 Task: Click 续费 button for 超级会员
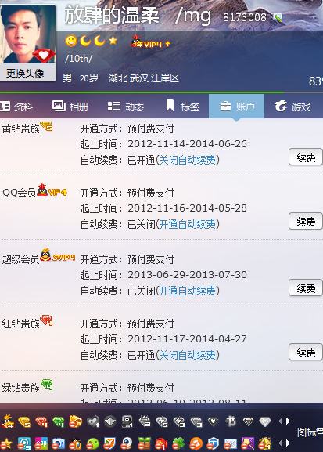click(x=306, y=288)
